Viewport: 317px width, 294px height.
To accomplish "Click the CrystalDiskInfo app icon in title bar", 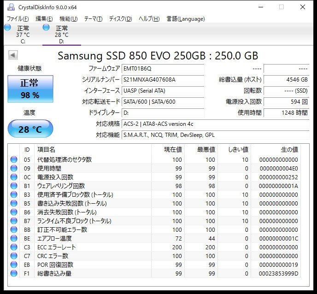I will tap(11, 7).
